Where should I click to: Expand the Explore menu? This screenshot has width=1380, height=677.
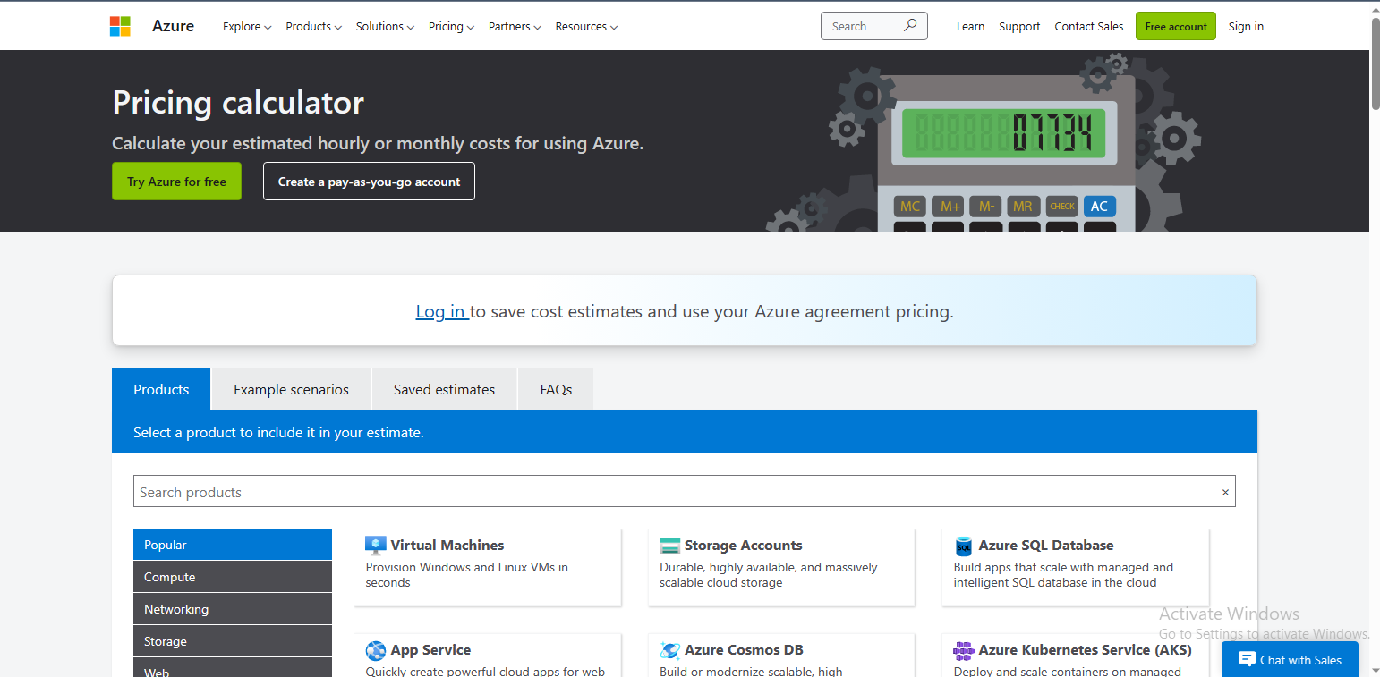(x=247, y=26)
